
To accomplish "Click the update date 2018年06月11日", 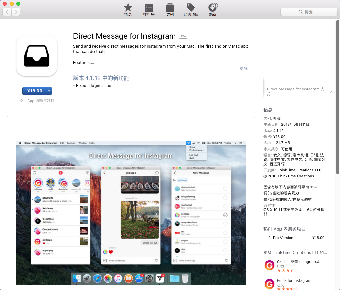I will click(x=295, y=125).
